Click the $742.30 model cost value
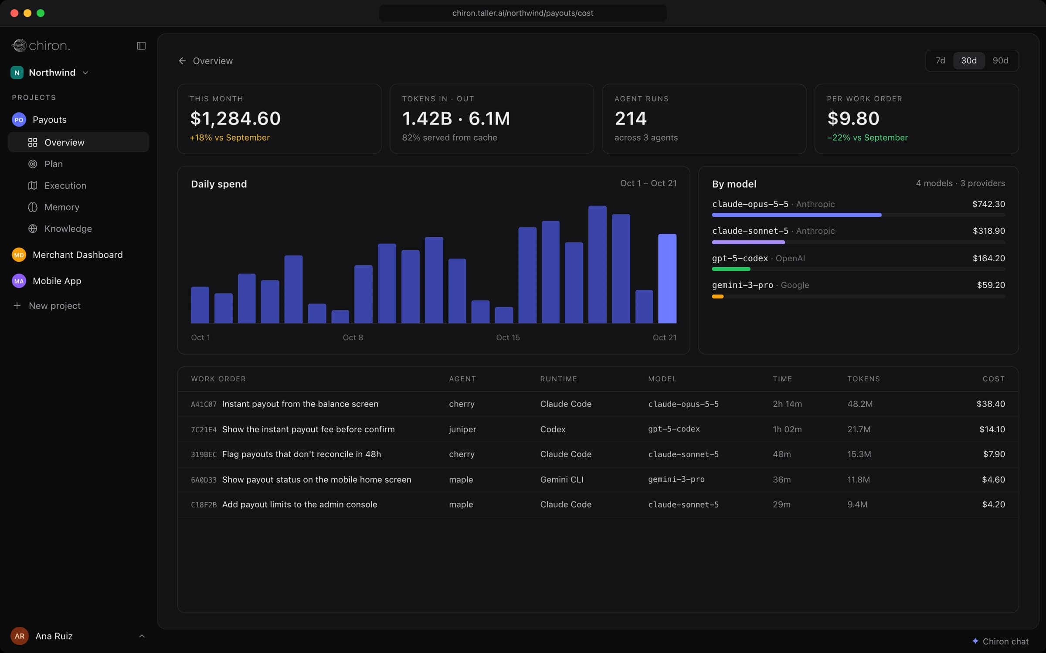This screenshot has height=653, width=1046. pos(988,204)
